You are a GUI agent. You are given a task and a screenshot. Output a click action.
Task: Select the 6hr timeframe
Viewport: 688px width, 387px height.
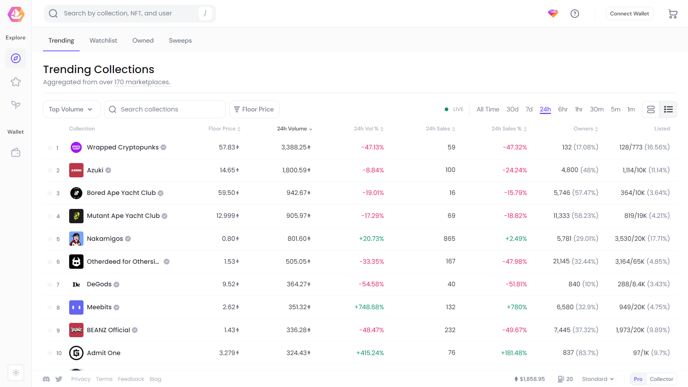563,109
